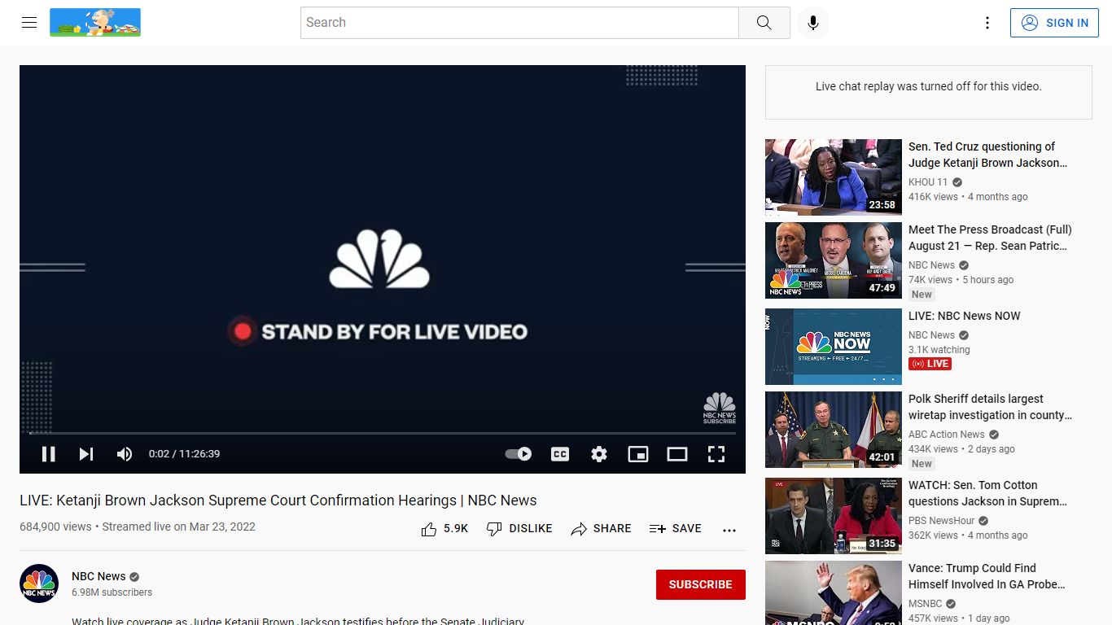This screenshot has height=625, width=1112.
Task: Toggle the autoplay switch
Action: coord(519,454)
